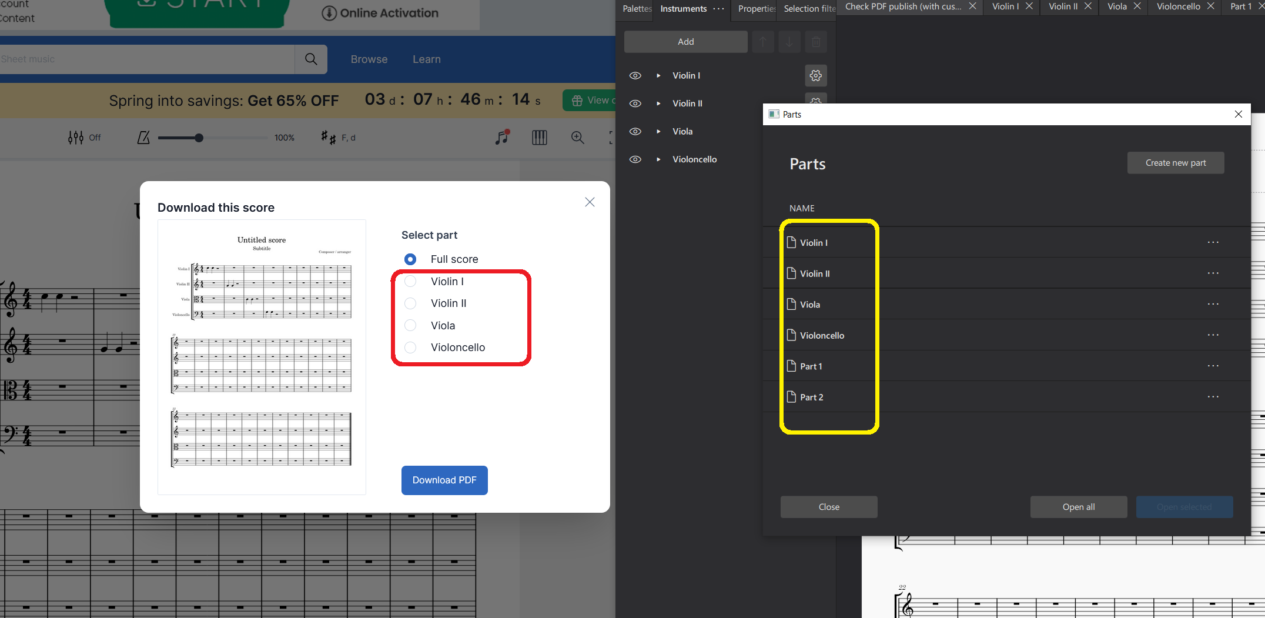Switch to the Viola score tab
1265x618 pixels.
click(x=1116, y=6)
